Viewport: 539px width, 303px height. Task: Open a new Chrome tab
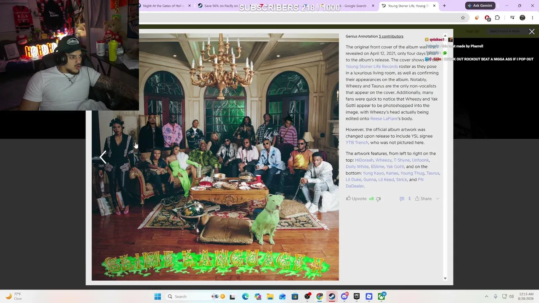pos(444,6)
